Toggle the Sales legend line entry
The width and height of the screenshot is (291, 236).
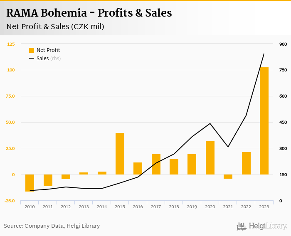pyautogui.click(x=43, y=59)
